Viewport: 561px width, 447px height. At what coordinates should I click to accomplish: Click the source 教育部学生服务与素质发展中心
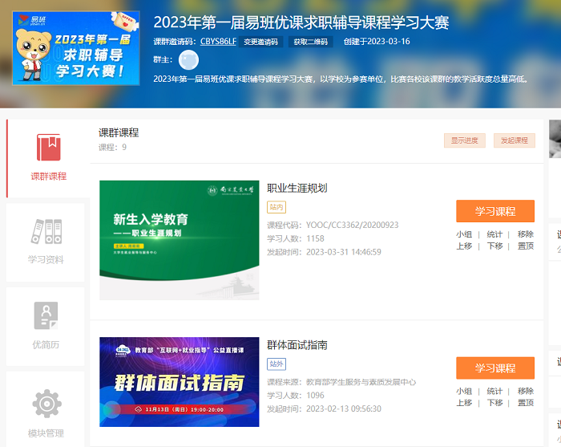361,382
